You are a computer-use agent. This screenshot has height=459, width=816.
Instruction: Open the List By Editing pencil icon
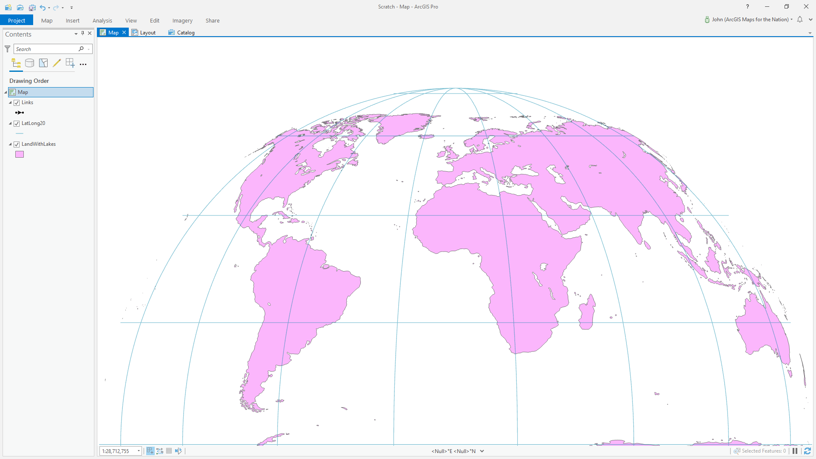57,63
